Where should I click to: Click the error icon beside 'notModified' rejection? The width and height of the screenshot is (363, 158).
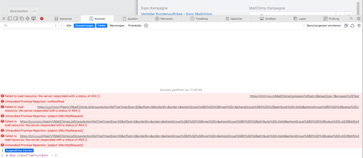coord(3,101)
